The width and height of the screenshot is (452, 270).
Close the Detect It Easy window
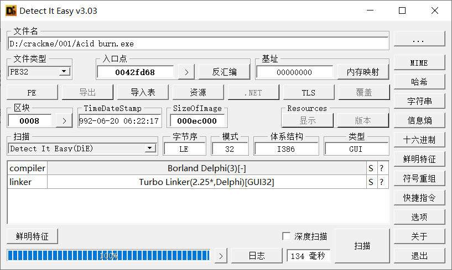click(435, 10)
